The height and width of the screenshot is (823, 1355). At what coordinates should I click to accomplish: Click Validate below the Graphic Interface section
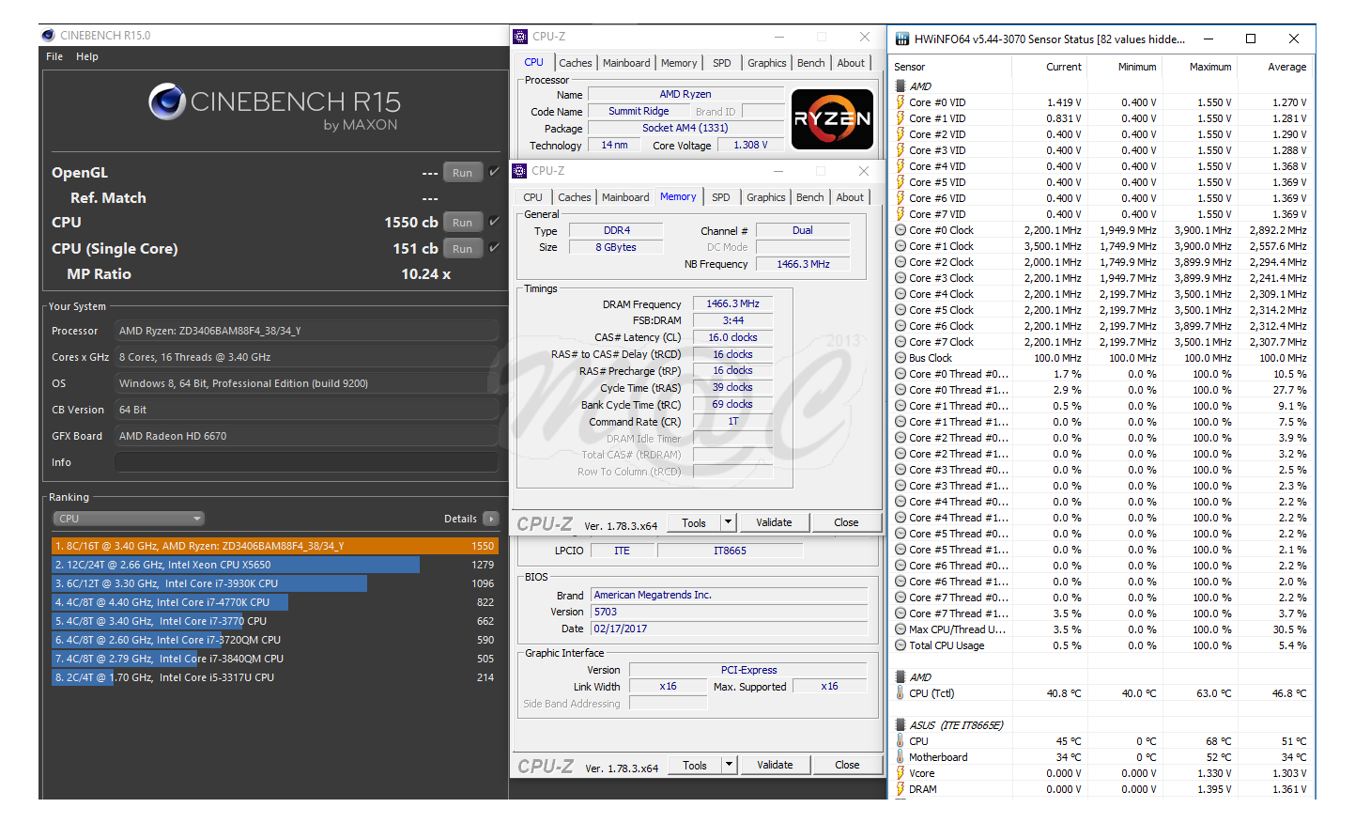(x=775, y=765)
